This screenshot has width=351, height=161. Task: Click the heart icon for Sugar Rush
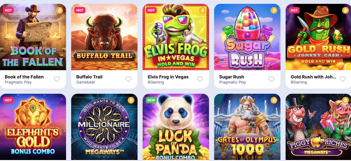point(271,79)
